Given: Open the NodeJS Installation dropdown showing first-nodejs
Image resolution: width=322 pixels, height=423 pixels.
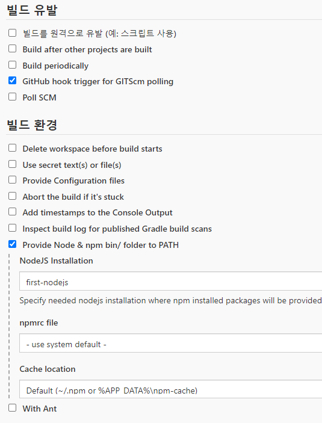Looking at the screenshot, I should click(x=170, y=281).
